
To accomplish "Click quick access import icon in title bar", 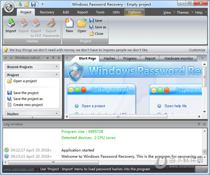I will pos(20,4).
